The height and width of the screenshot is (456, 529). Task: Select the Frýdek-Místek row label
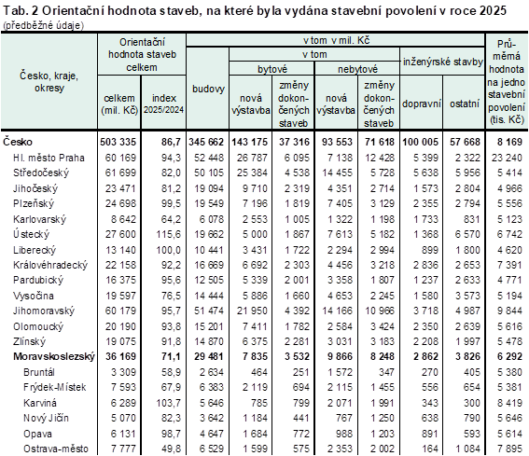point(55,387)
